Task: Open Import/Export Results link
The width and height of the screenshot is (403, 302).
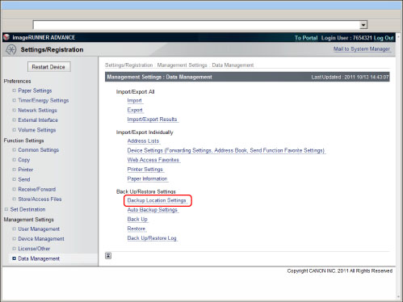Action: (x=152, y=120)
